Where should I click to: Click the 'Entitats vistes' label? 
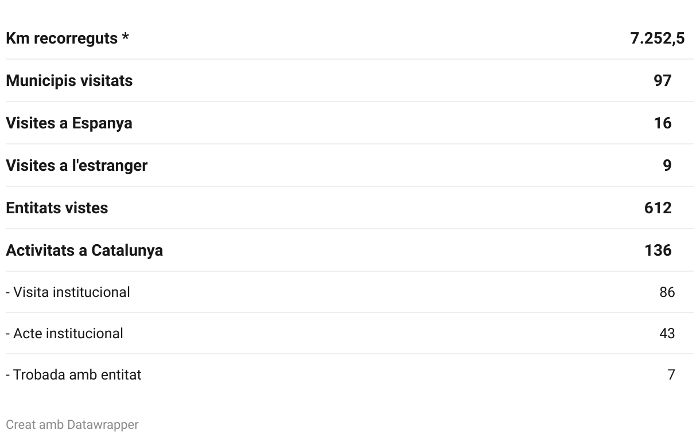57,208
